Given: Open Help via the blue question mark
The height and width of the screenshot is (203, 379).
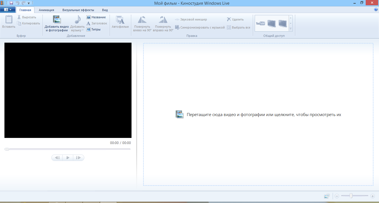Looking at the screenshot, I should [x=376, y=9].
